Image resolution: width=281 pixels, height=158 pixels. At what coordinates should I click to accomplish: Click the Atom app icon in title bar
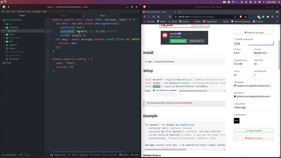4,7
